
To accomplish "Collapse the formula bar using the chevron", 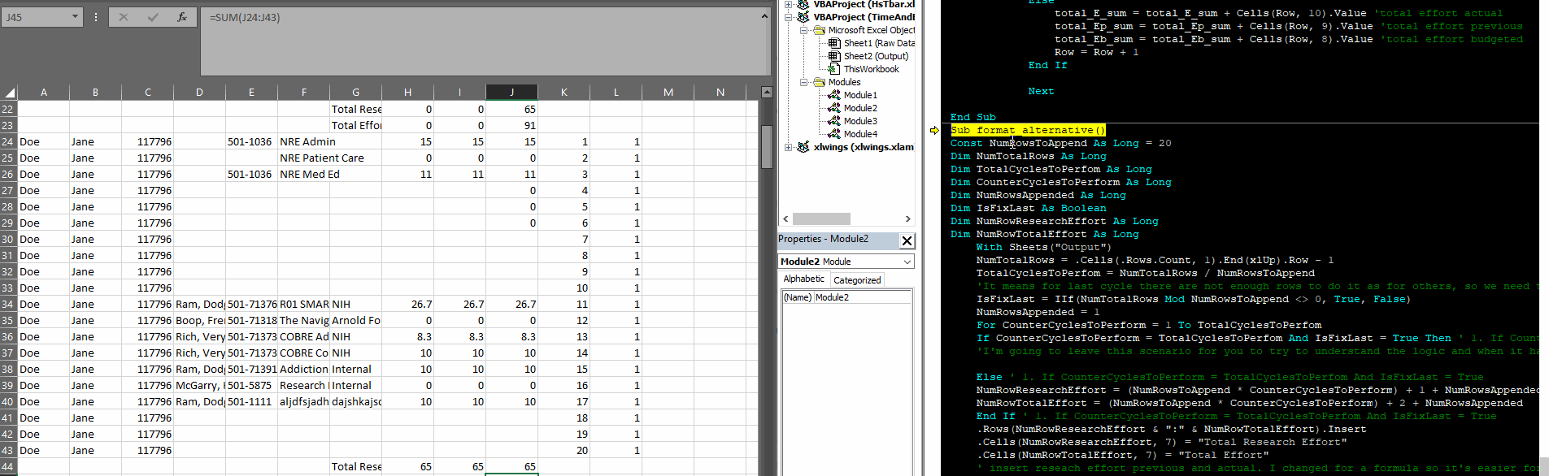I will pyautogui.click(x=764, y=16).
